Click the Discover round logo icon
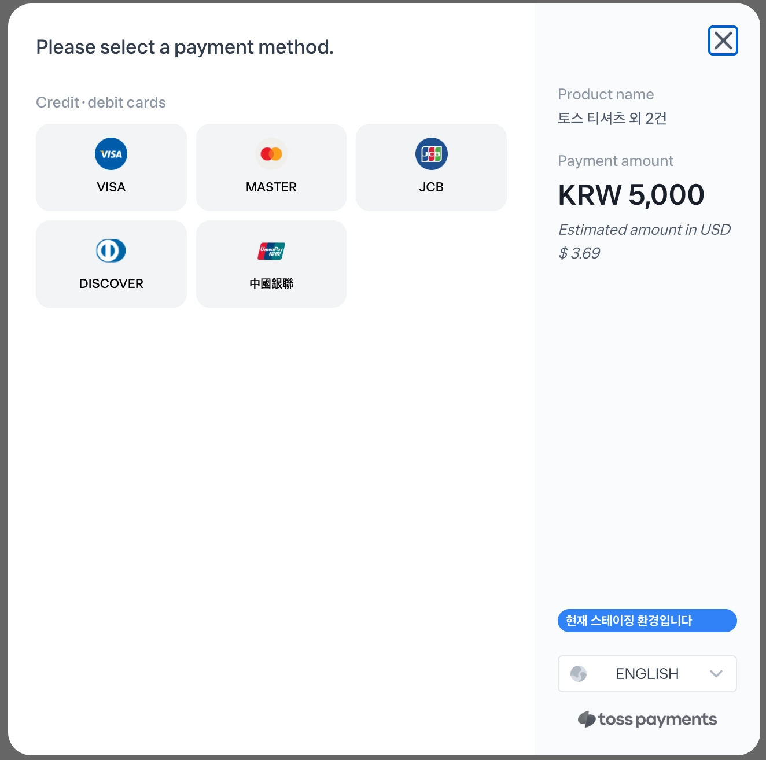This screenshot has height=760, width=766. pyautogui.click(x=111, y=250)
